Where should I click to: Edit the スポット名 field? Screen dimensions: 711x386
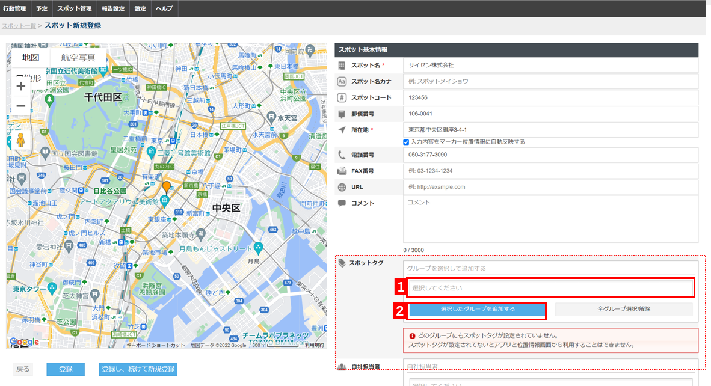[x=550, y=66]
